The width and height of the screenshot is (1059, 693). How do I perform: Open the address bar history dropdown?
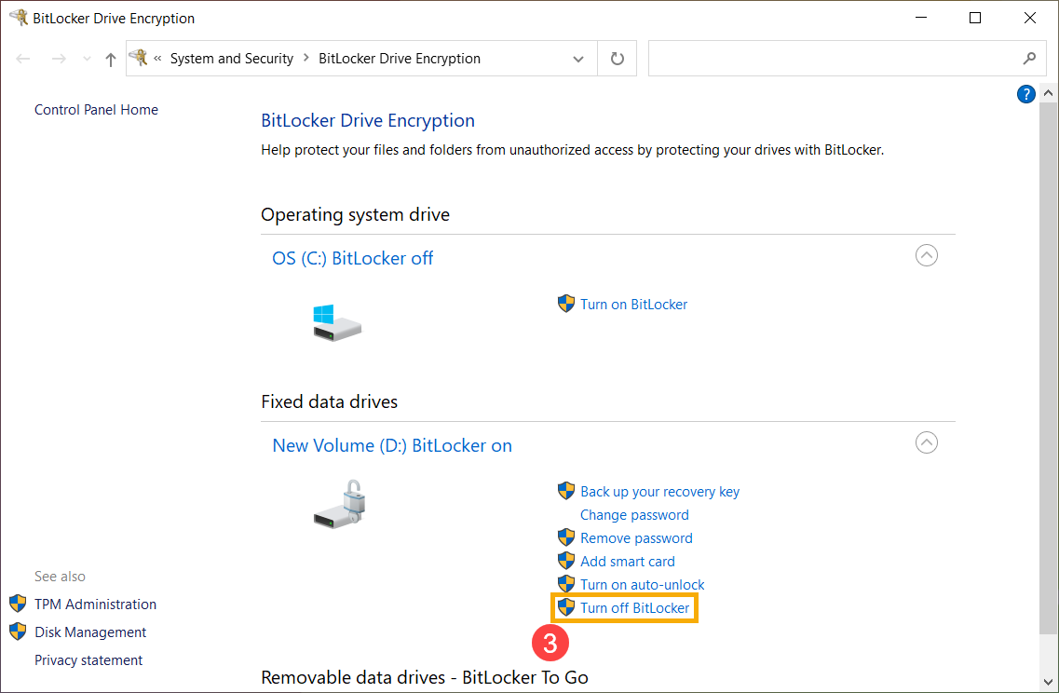(578, 59)
